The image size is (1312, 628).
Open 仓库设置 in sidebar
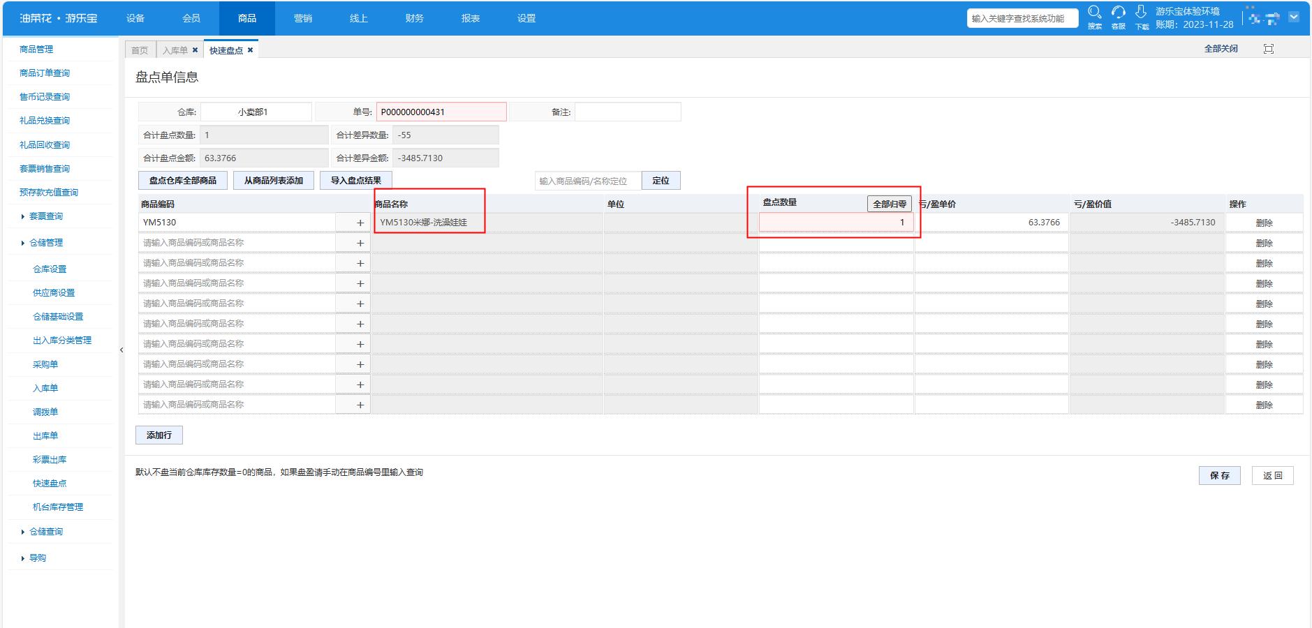pos(50,269)
